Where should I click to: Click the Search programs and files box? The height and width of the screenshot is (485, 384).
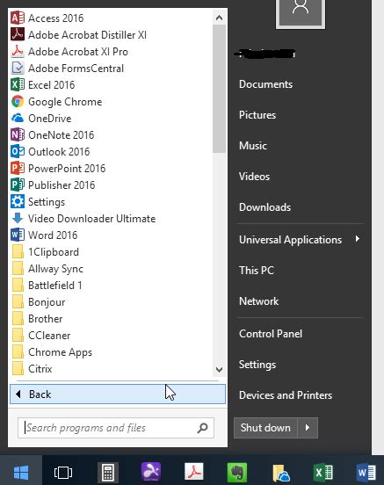tap(116, 428)
